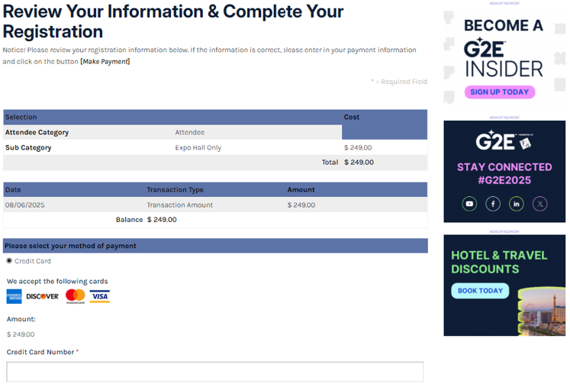Click the 'We accept the following cards' text
This screenshot has width=570, height=387.
point(57,281)
